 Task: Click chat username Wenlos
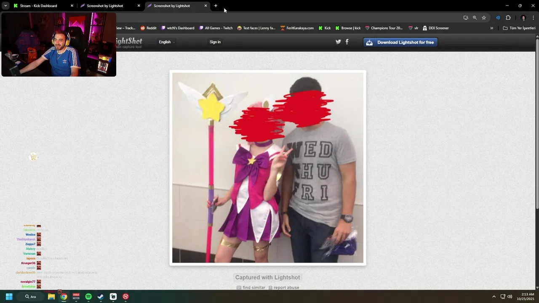(30, 234)
